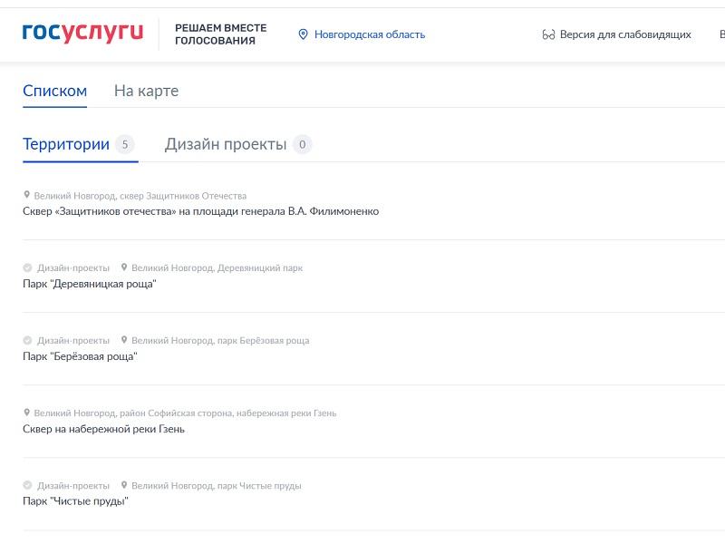Click Дизайн-проекты label above Парк Чистые пруды
Screen dimensions: 725x544
[73, 486]
